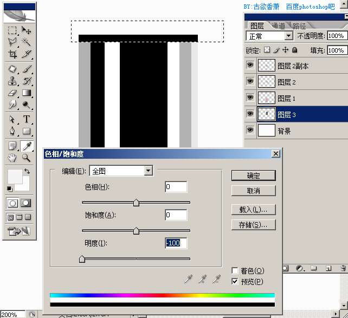This screenshot has width=348, height=318.
Task: Select the Magic Wand tool
Action: coord(26,42)
